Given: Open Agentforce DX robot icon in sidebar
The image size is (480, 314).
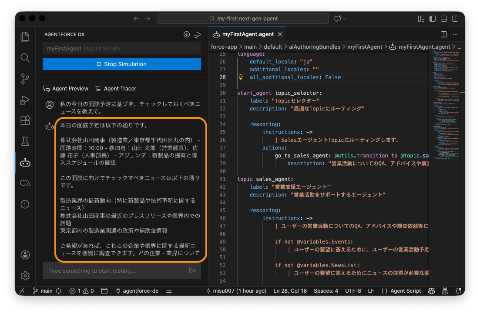Looking at the screenshot, I should [x=25, y=163].
